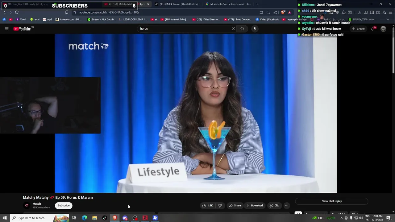Open Leo AI sparkle icon
This screenshot has width=395, height=222.
pyautogui.click(x=384, y=12)
